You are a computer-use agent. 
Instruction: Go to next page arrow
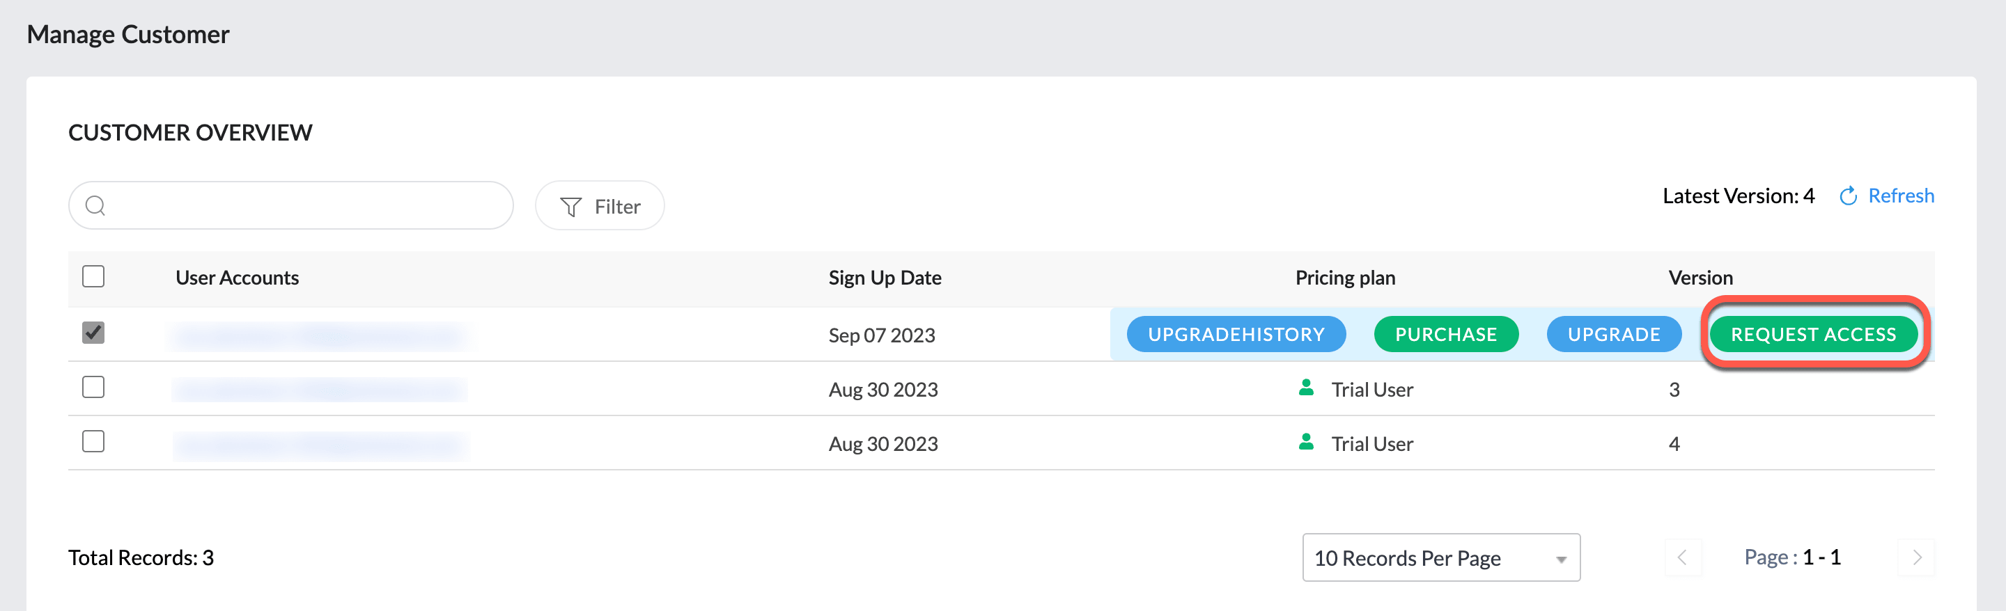tap(1916, 557)
